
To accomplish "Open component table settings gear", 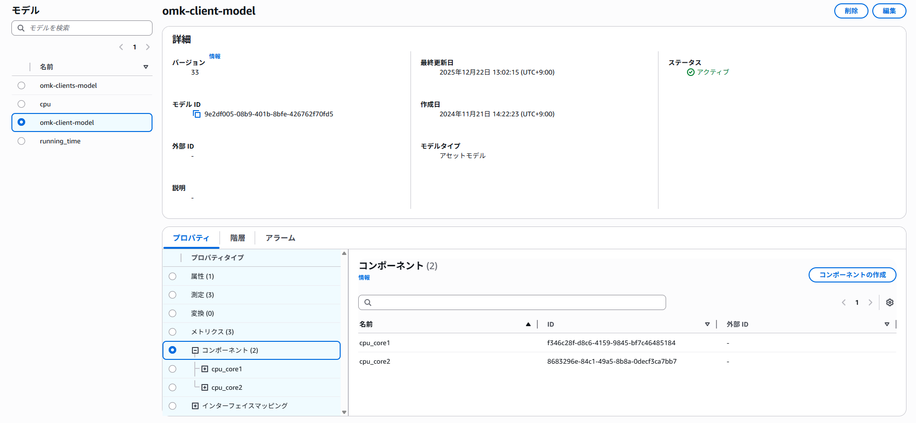I will point(890,302).
